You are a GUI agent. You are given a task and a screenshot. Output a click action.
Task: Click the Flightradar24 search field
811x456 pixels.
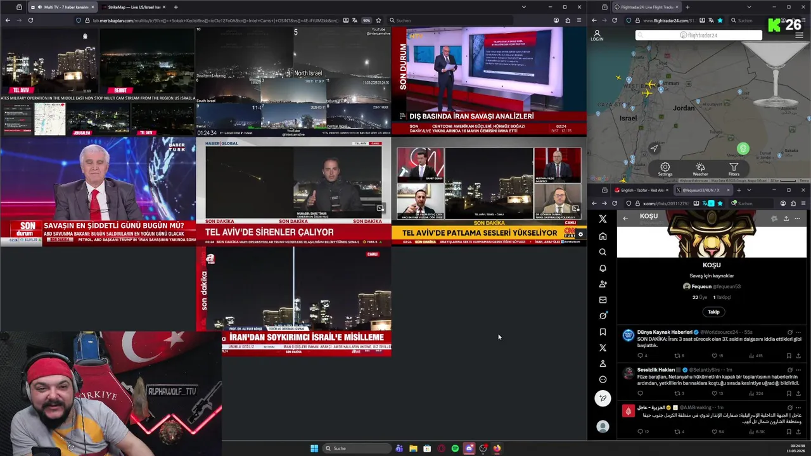tap(699, 35)
